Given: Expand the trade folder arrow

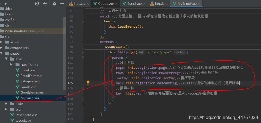Looking at the screenshot, I should coord(6,103).
